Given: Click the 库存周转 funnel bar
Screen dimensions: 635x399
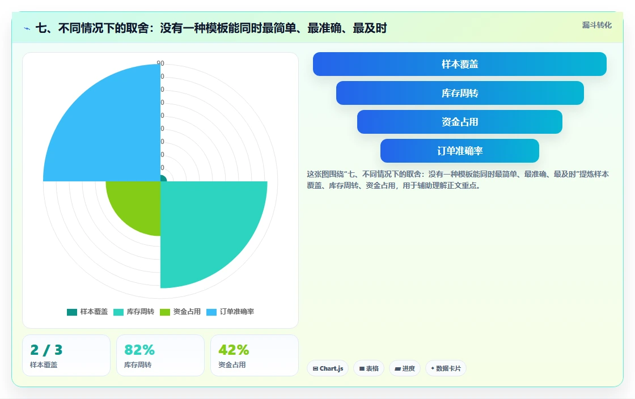Looking at the screenshot, I should 460,93.
